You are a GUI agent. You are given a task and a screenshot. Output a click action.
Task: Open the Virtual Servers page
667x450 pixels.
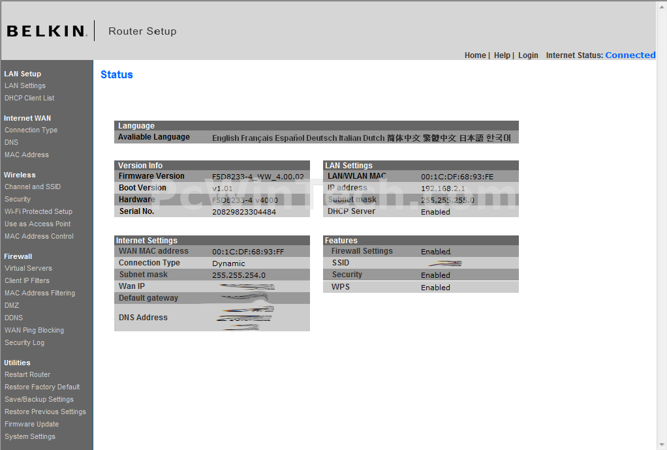click(29, 268)
